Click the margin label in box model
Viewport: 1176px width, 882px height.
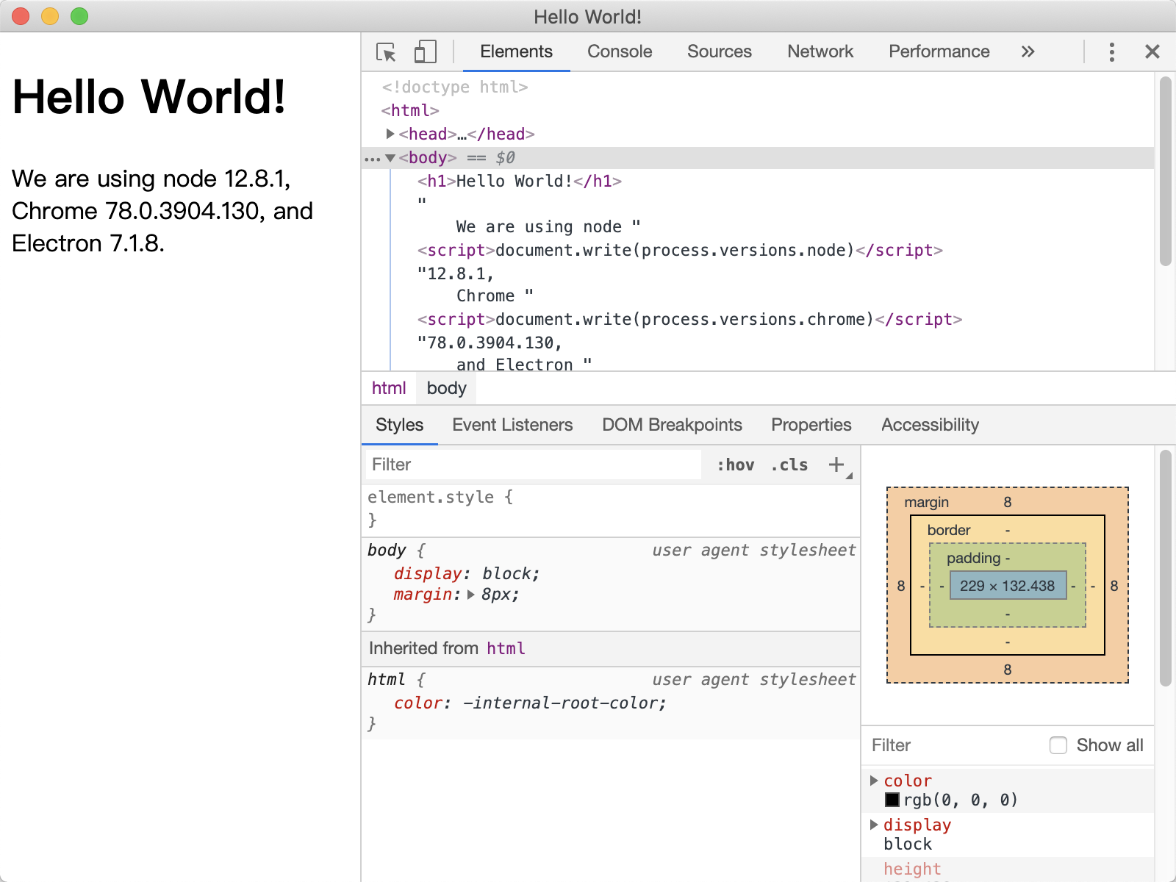(x=926, y=502)
